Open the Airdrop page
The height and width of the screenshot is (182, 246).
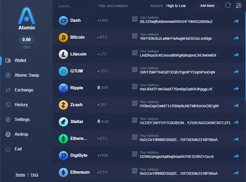(x=17, y=134)
